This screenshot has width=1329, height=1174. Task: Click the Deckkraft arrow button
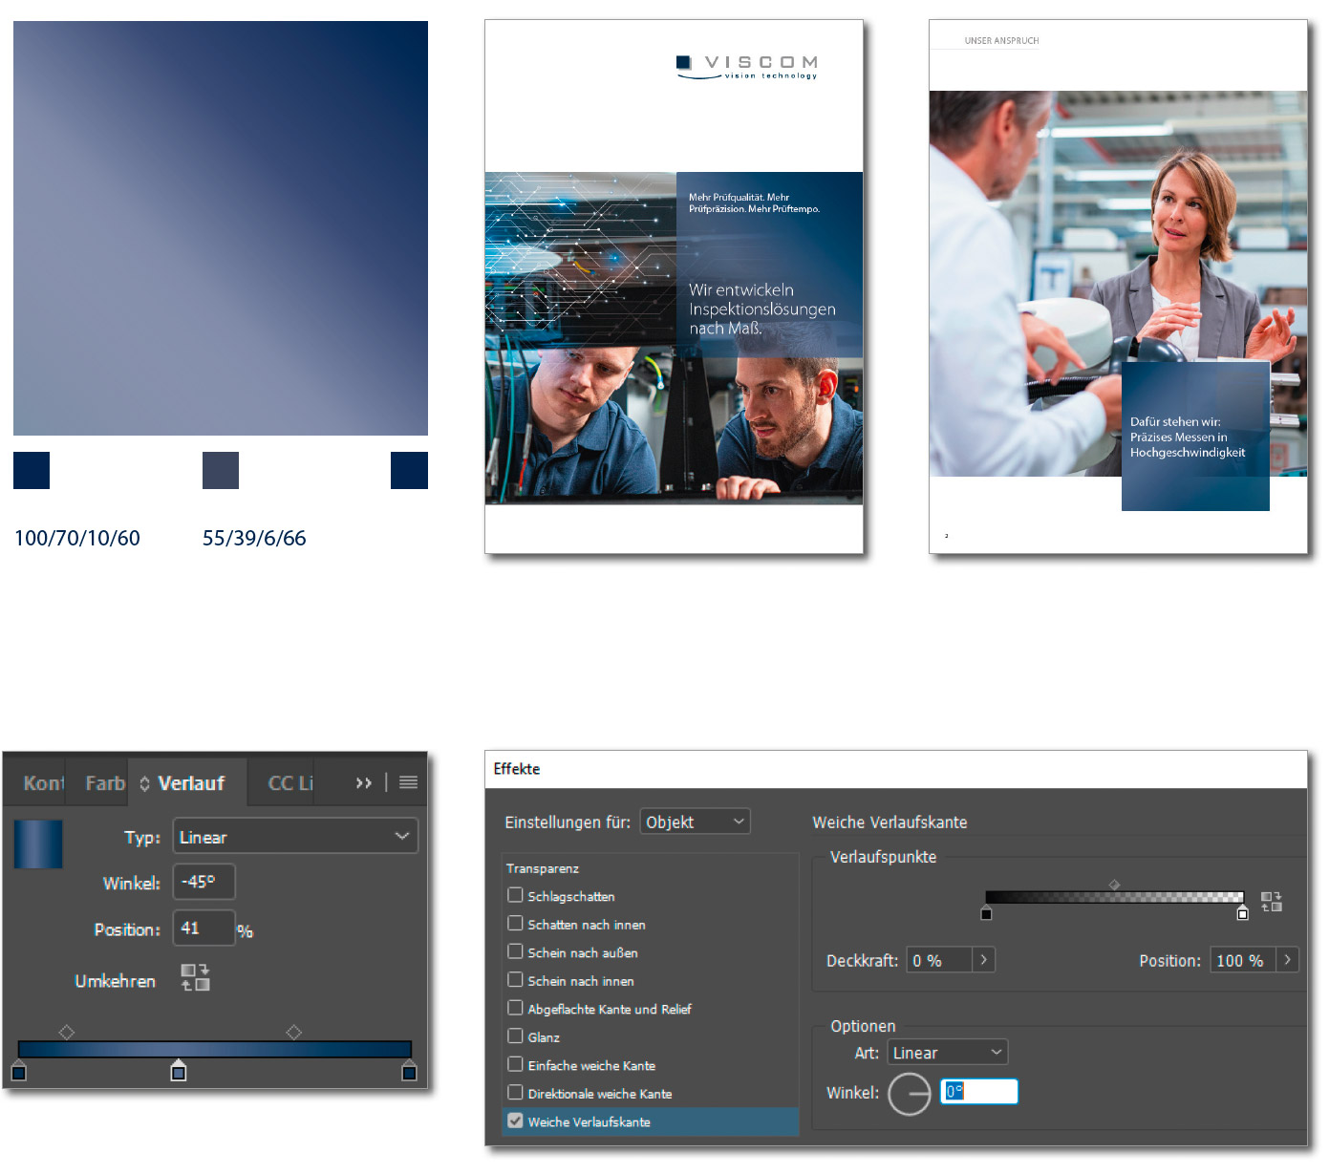[x=983, y=960]
